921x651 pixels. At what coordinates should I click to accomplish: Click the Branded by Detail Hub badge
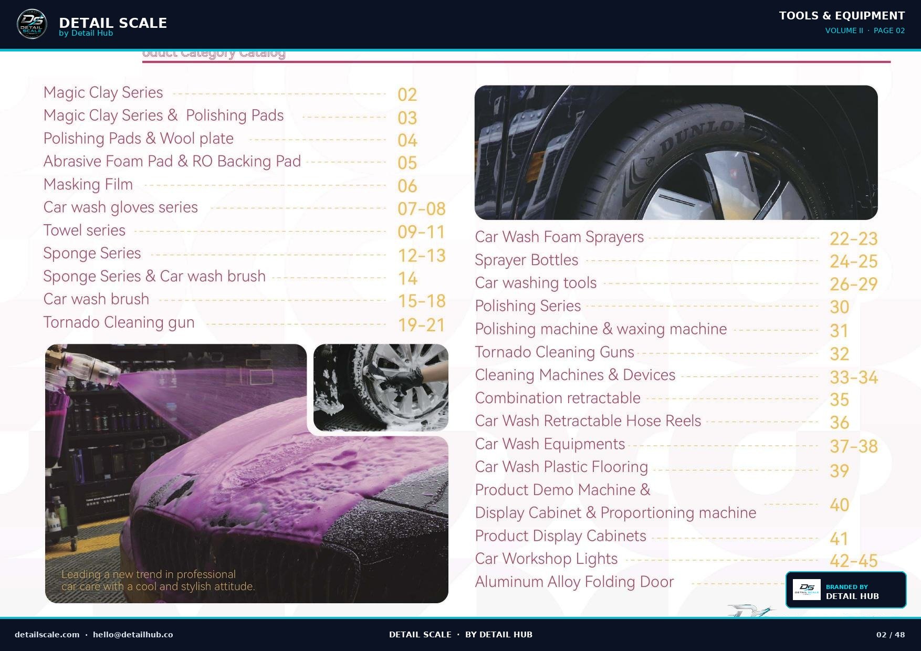846,590
